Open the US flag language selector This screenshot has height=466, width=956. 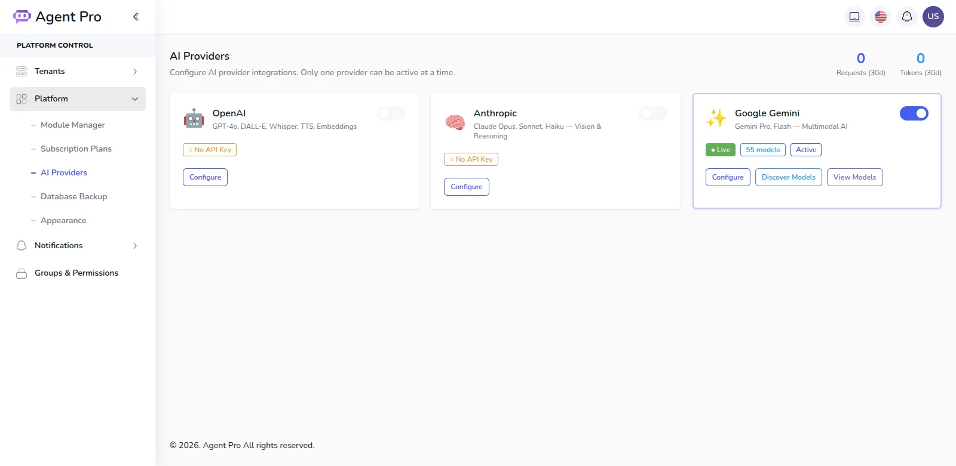[x=881, y=17]
